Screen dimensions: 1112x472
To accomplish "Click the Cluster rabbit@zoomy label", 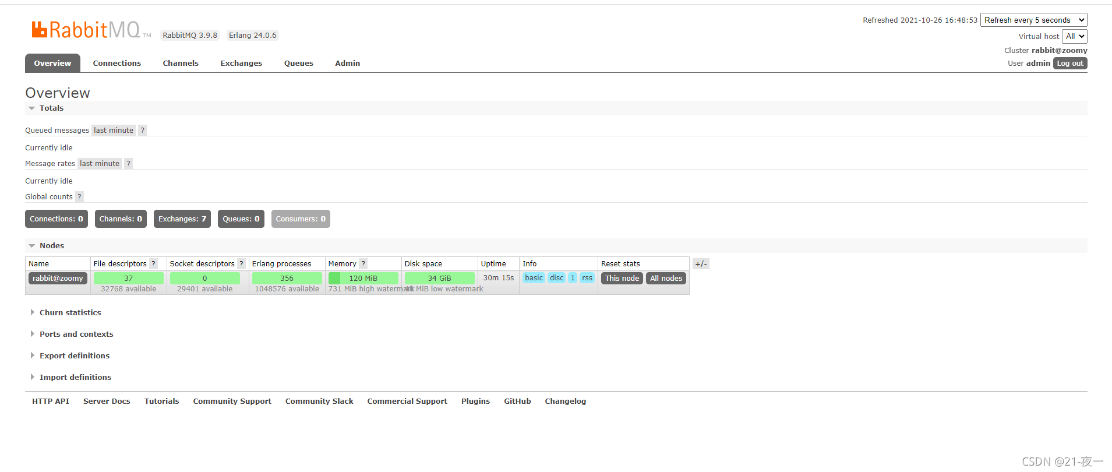I will (1046, 51).
